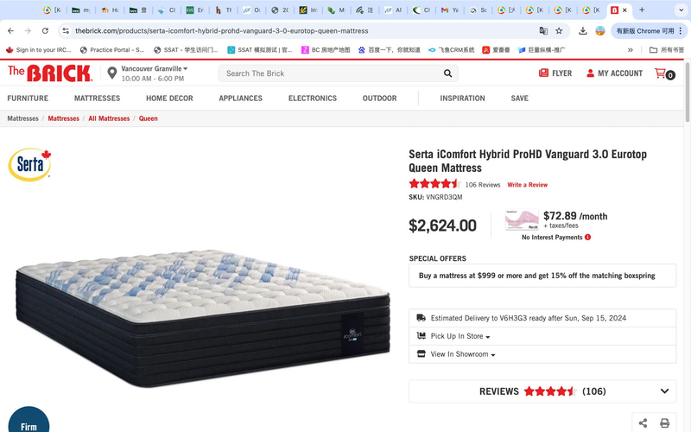Click the store location pin icon
Viewport: 691px width, 432px height.
[x=111, y=73]
